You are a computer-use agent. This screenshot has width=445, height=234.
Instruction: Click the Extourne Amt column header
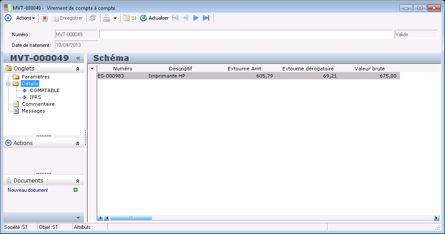coord(244,69)
